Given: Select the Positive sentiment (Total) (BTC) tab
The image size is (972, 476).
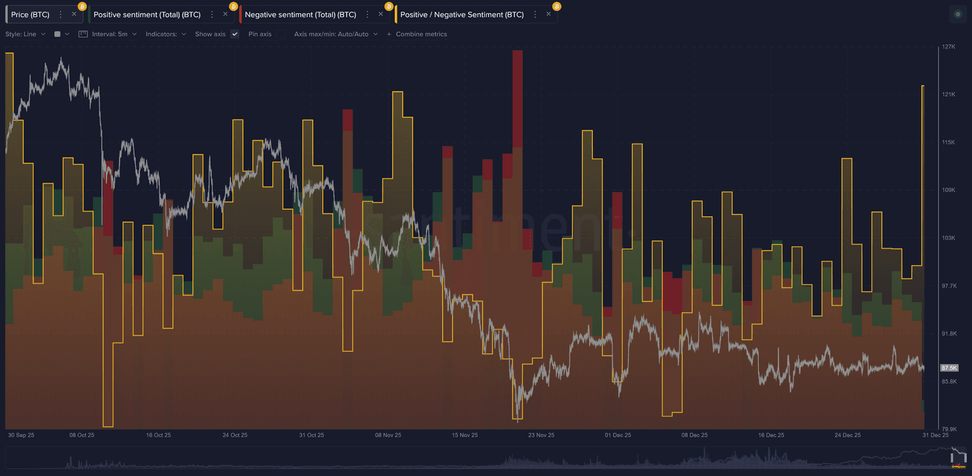Looking at the screenshot, I should click(147, 15).
